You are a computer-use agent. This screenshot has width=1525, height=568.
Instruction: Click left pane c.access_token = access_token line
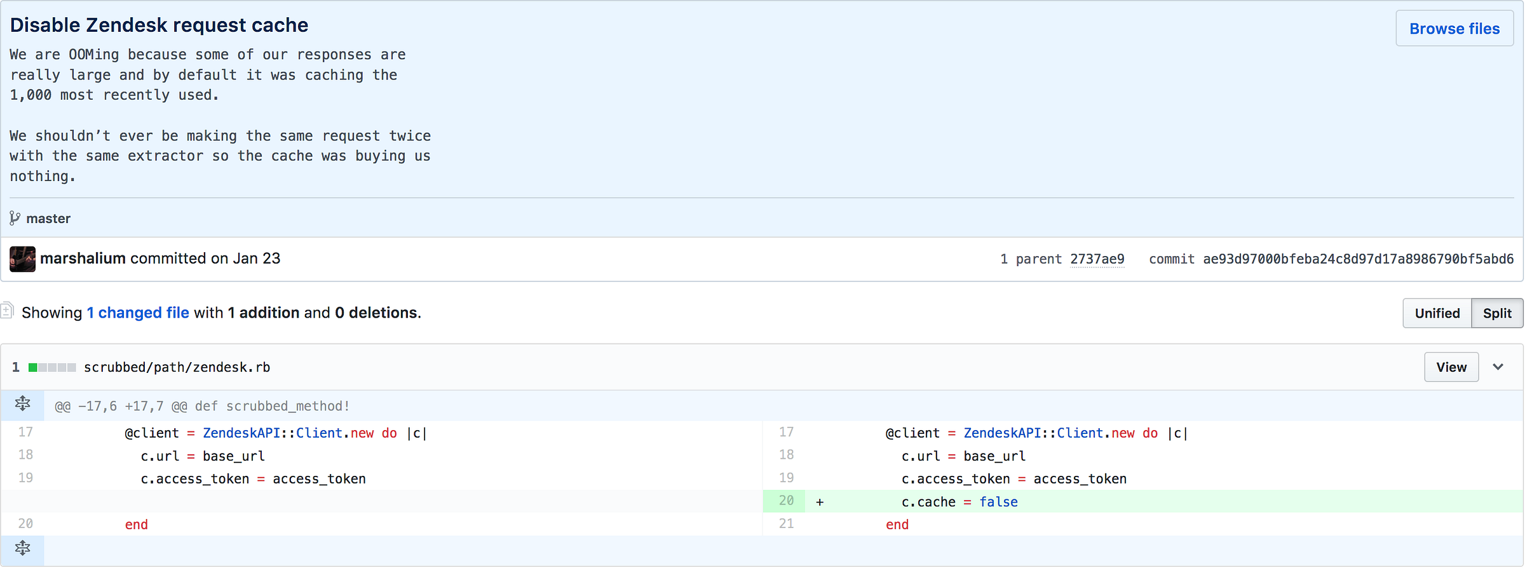point(253,479)
